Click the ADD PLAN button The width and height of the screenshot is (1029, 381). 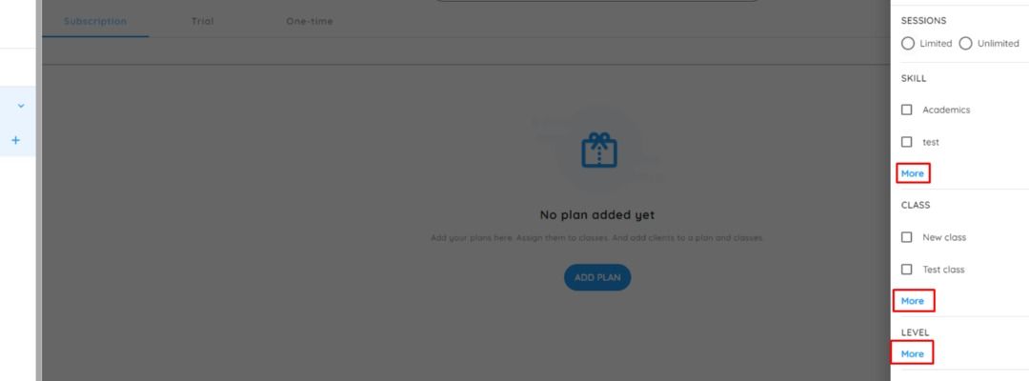597,277
